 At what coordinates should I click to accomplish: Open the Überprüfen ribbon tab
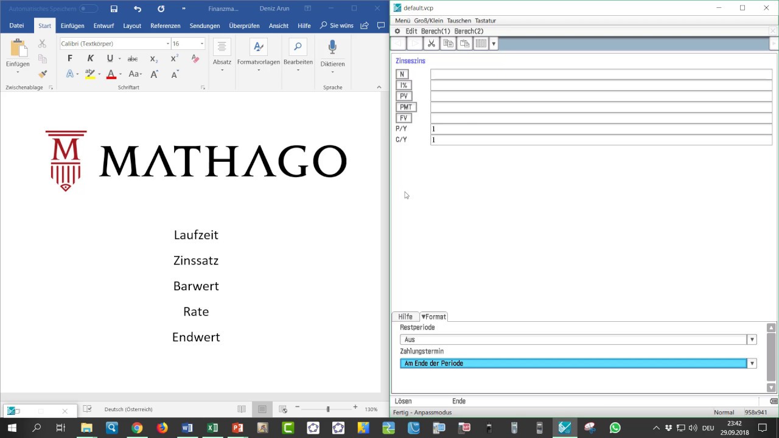point(244,26)
